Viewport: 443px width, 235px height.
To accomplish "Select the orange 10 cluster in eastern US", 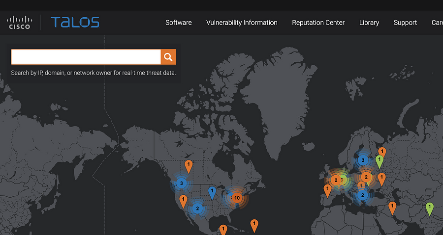I will [x=237, y=198].
